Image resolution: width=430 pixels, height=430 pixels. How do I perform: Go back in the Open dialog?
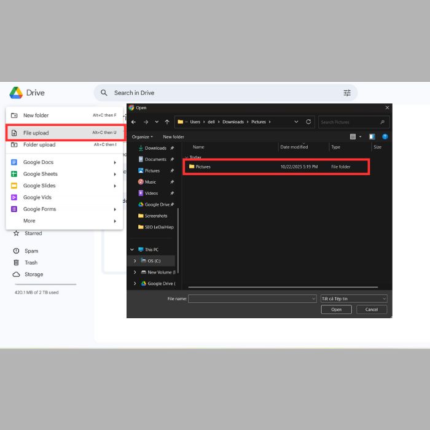point(133,122)
